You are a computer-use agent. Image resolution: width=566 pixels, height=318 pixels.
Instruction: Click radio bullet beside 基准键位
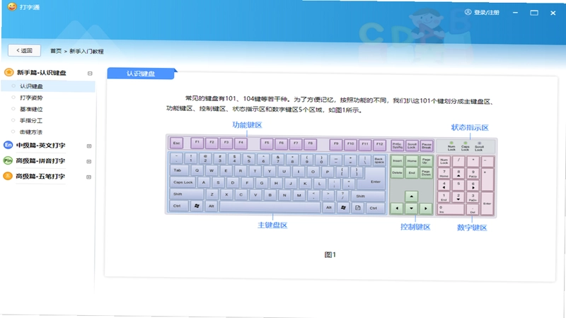(x=13, y=109)
